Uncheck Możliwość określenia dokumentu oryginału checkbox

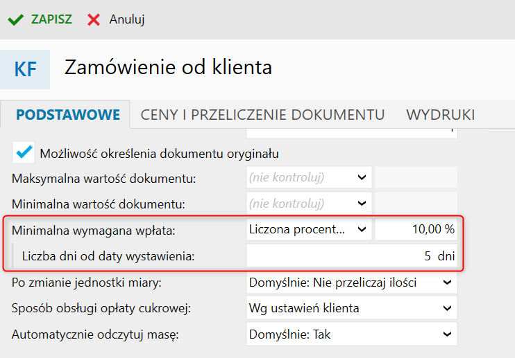click(x=24, y=152)
